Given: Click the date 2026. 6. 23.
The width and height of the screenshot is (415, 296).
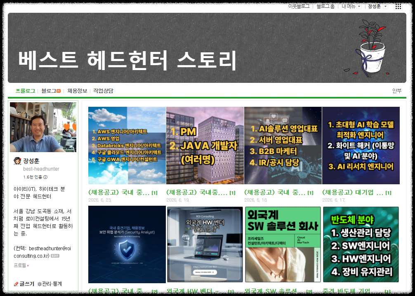Looking at the screenshot, I should [x=100, y=200].
